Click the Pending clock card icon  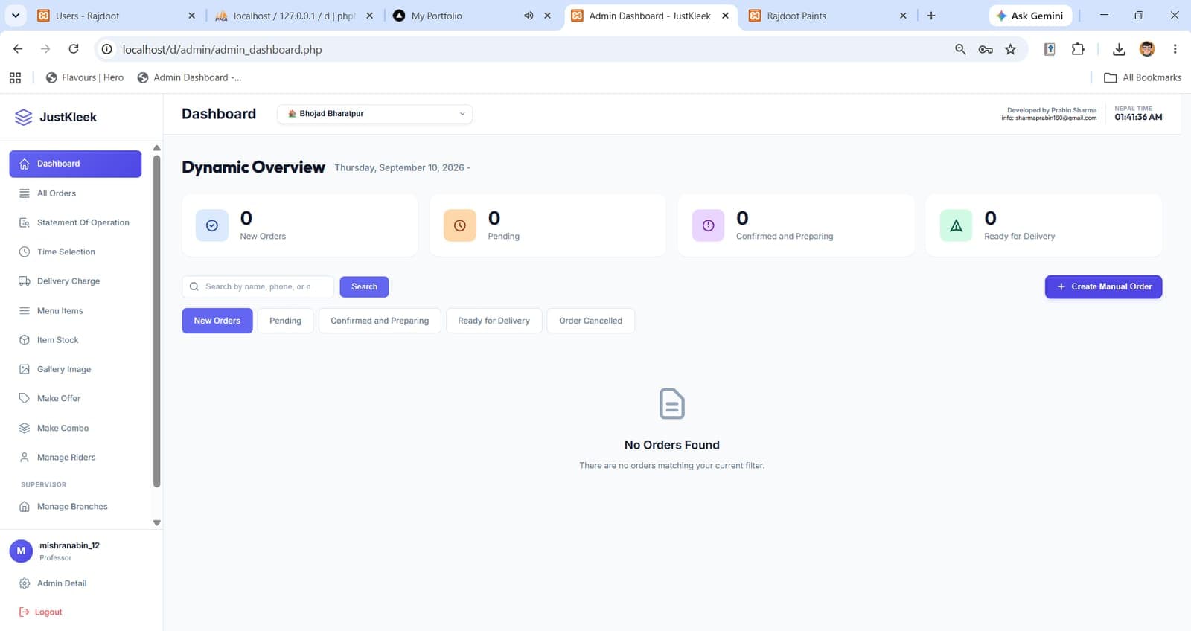pos(460,225)
